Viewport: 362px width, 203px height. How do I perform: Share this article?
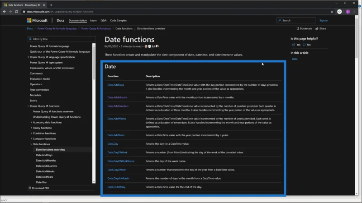pos(321,28)
